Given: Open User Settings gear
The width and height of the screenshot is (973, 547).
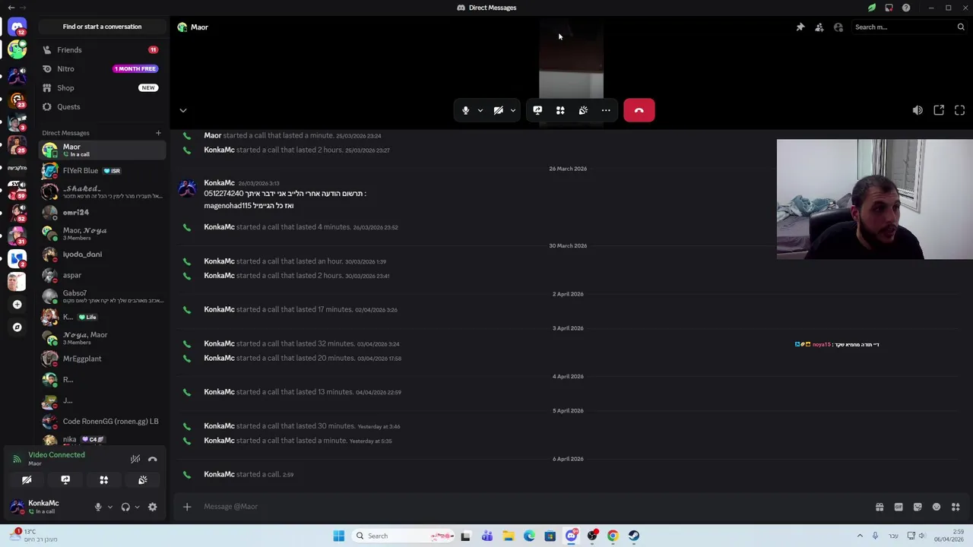Looking at the screenshot, I should (153, 507).
